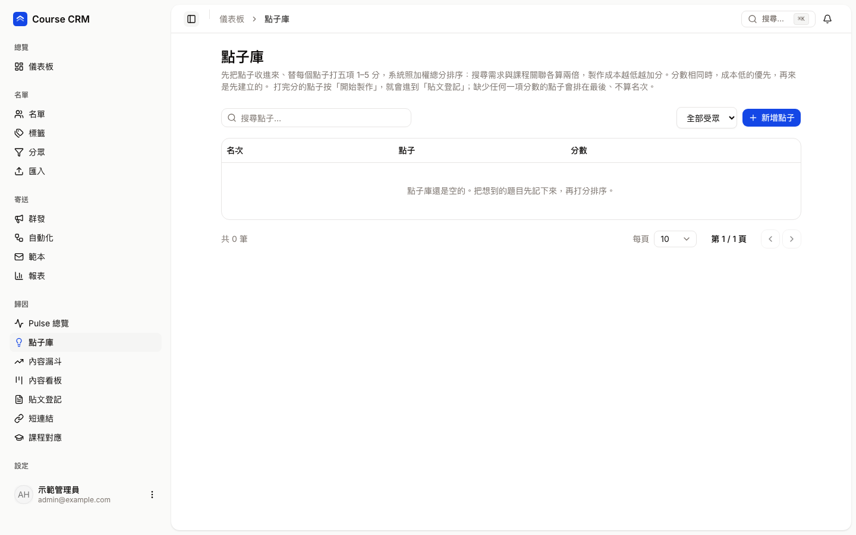
Task: Open 報表 in the sidebar
Action: point(86,276)
